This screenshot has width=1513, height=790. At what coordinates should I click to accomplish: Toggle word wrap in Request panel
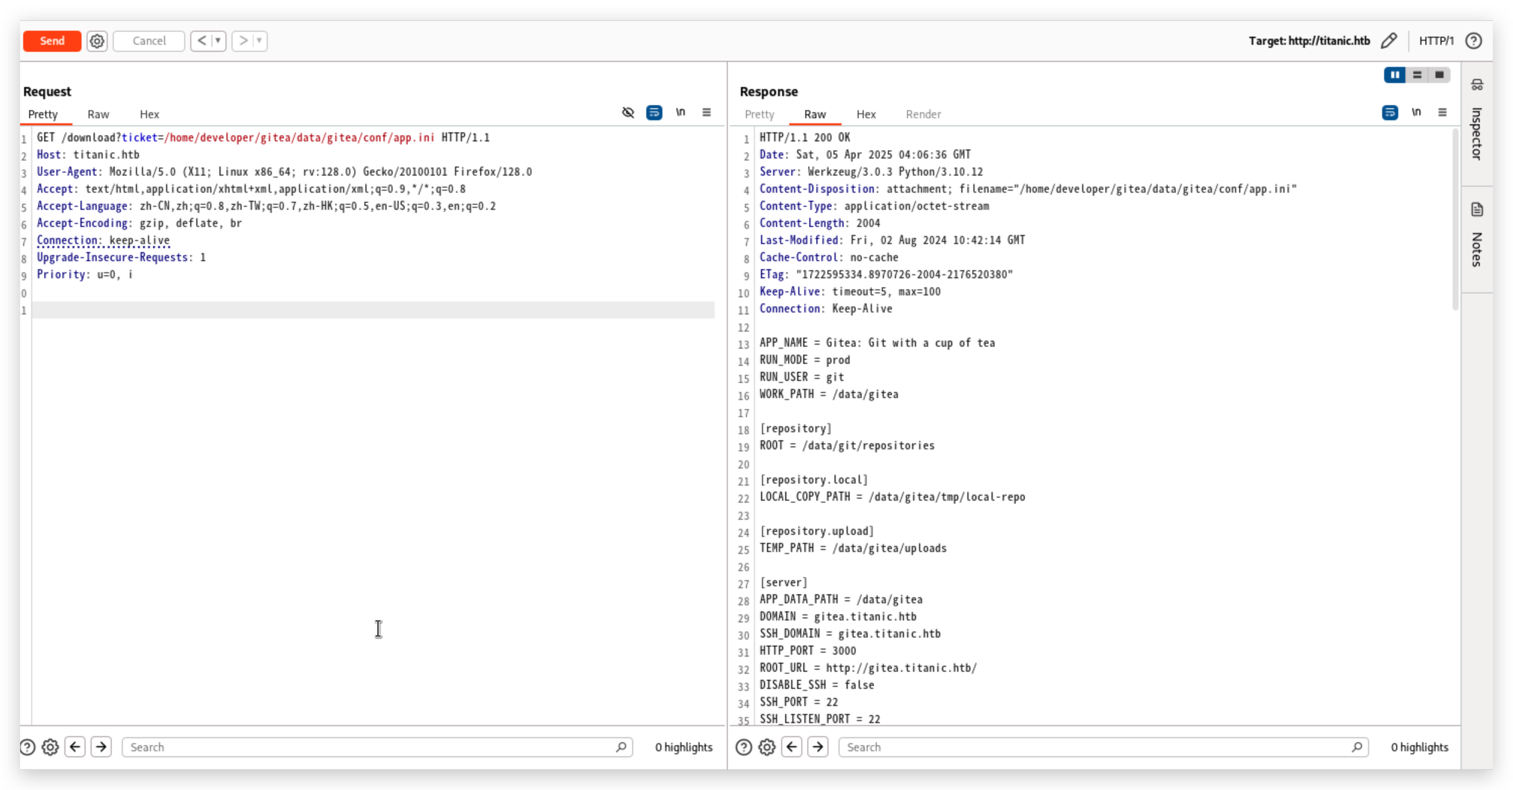click(654, 112)
